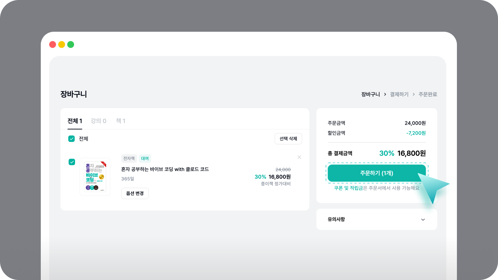This screenshot has width=498, height=280.
Task: Click the yellow minimize dot
Action: pyautogui.click(x=62, y=44)
